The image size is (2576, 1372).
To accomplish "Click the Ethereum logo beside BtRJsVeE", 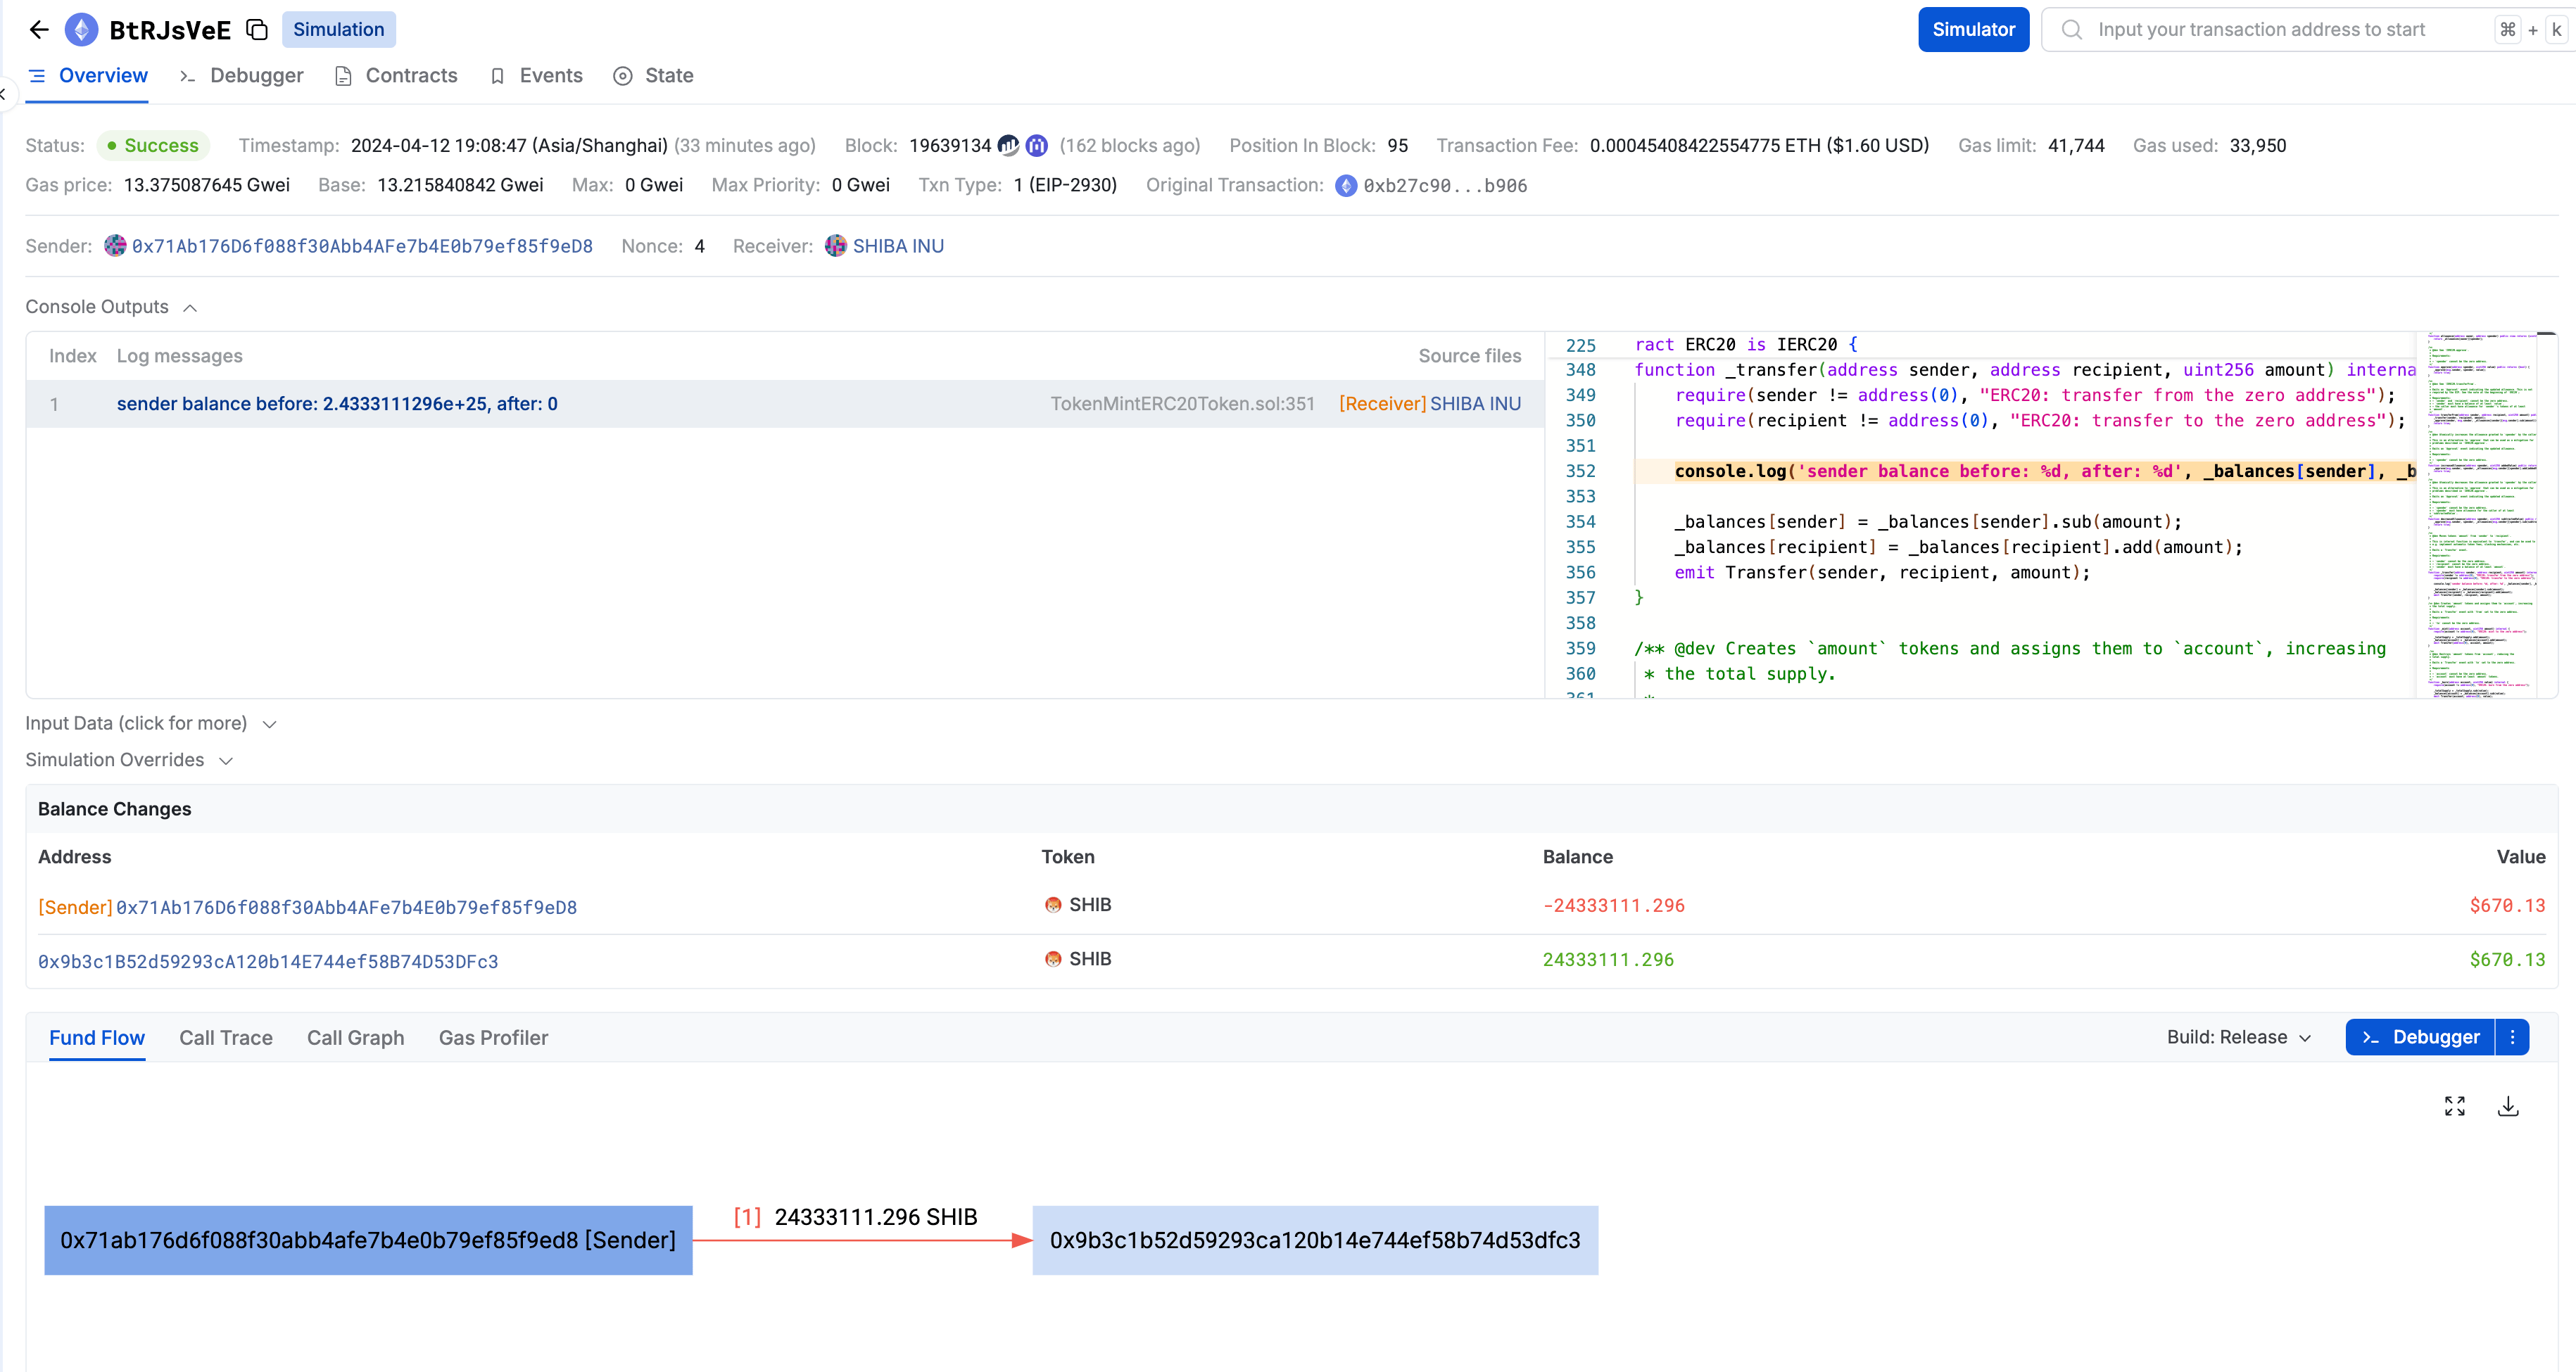I will (82, 30).
